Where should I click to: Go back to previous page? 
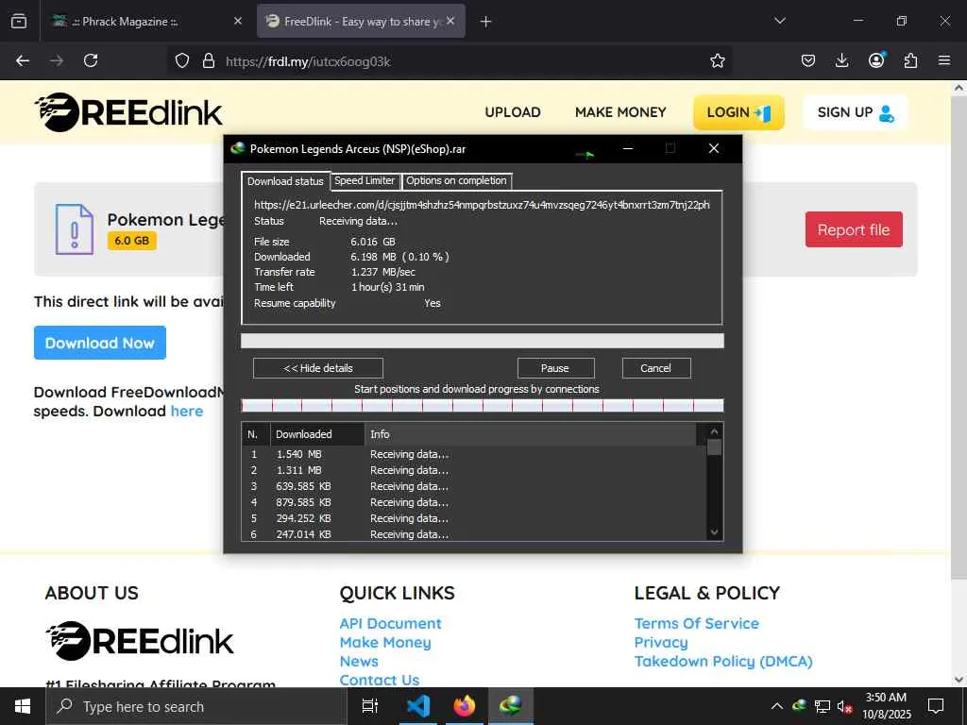pyautogui.click(x=23, y=60)
